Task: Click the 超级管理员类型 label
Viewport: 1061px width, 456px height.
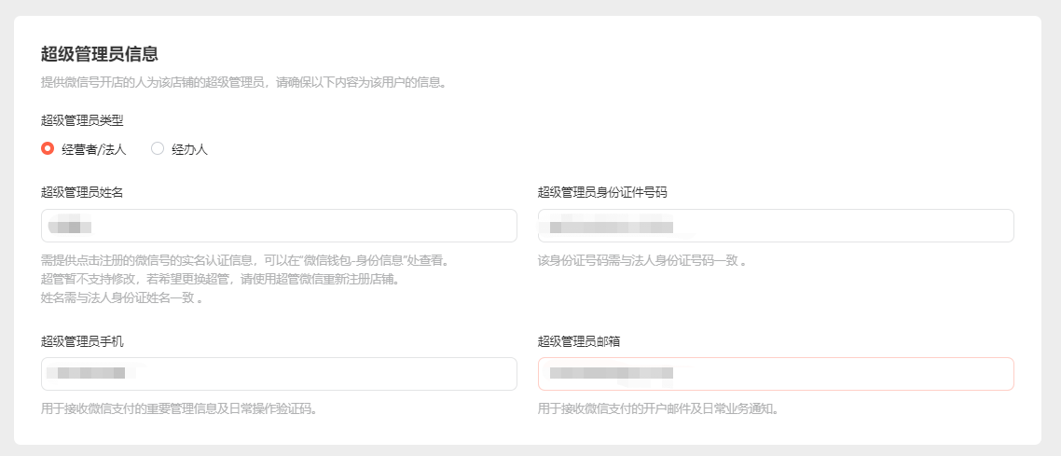Action: pos(82,121)
